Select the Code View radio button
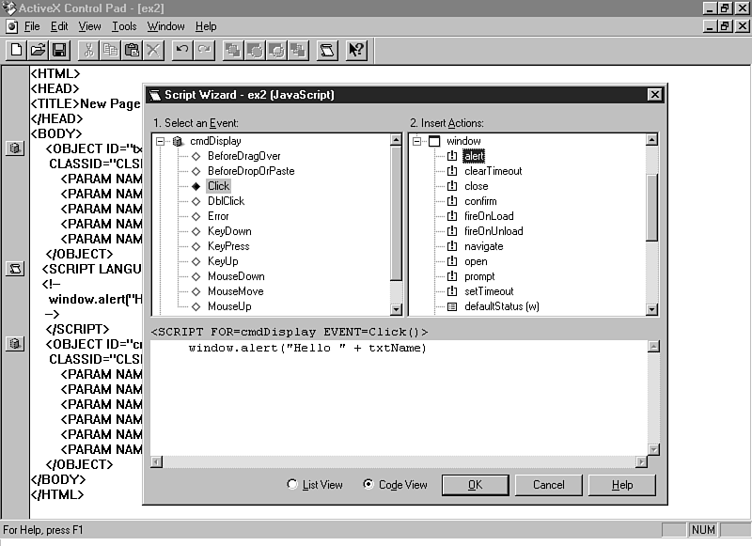 368,485
